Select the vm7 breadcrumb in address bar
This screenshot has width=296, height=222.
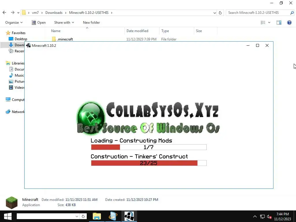tap(35, 13)
